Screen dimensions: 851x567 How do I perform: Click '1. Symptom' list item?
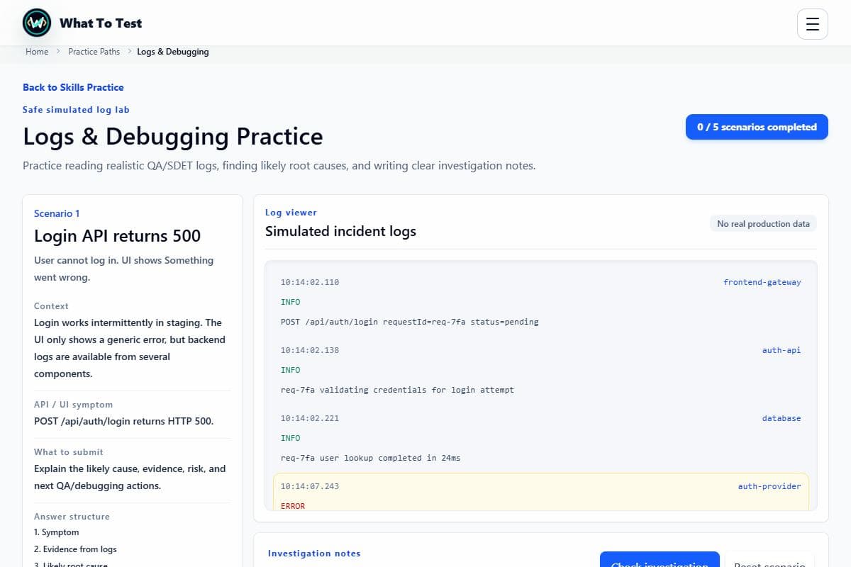[x=57, y=532]
